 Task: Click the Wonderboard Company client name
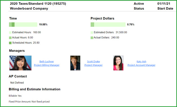(29, 8)
